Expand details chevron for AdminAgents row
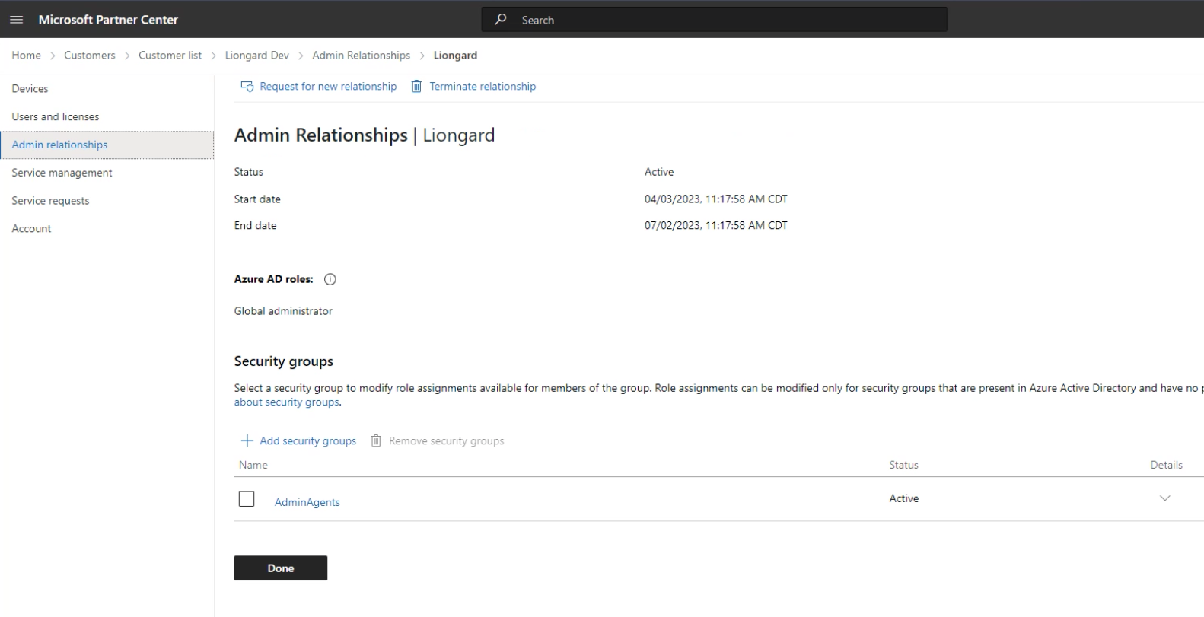The height and width of the screenshot is (617, 1204). point(1164,498)
